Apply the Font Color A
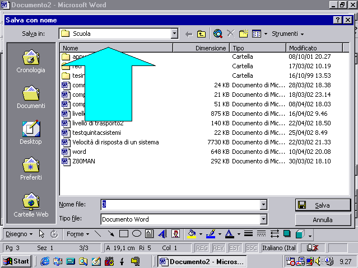Viewport: 358px width, 268px height. point(230,234)
